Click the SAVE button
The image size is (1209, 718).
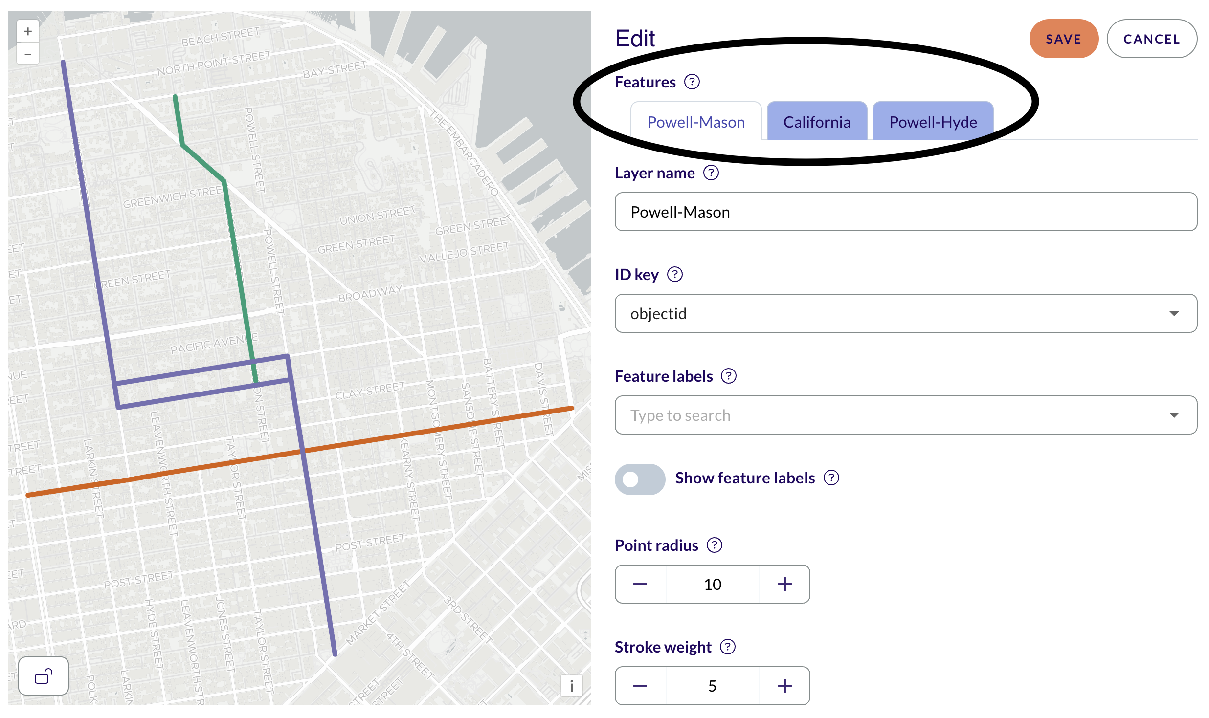tap(1064, 39)
